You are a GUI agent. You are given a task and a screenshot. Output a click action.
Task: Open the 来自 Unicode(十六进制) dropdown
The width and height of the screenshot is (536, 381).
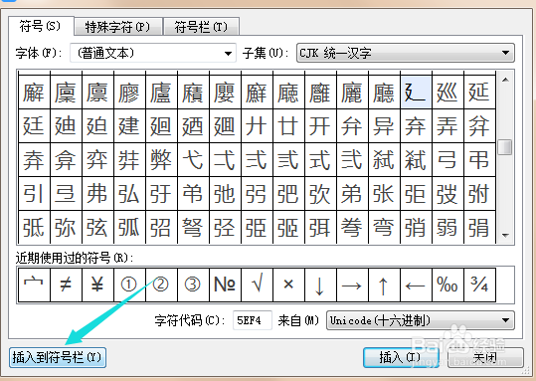pos(421,320)
